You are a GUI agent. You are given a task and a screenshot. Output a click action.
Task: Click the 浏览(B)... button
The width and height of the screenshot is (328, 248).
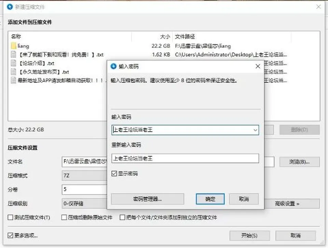(x=300, y=162)
